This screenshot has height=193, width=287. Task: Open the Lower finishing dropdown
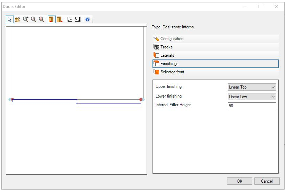[x=252, y=97]
